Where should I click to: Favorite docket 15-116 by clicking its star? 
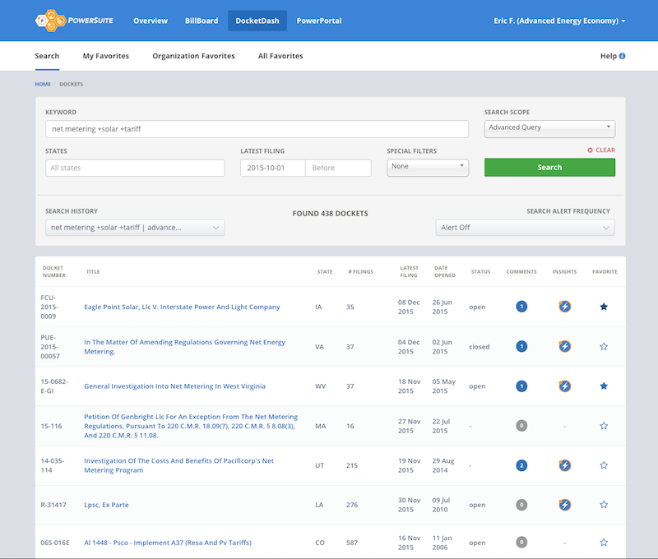point(604,425)
